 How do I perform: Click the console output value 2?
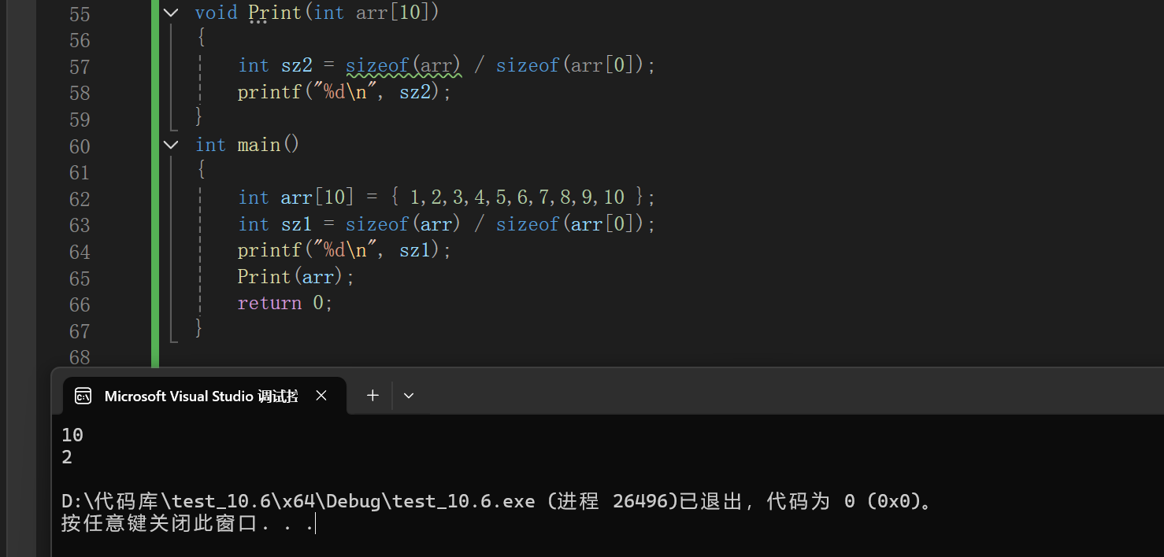click(x=67, y=457)
